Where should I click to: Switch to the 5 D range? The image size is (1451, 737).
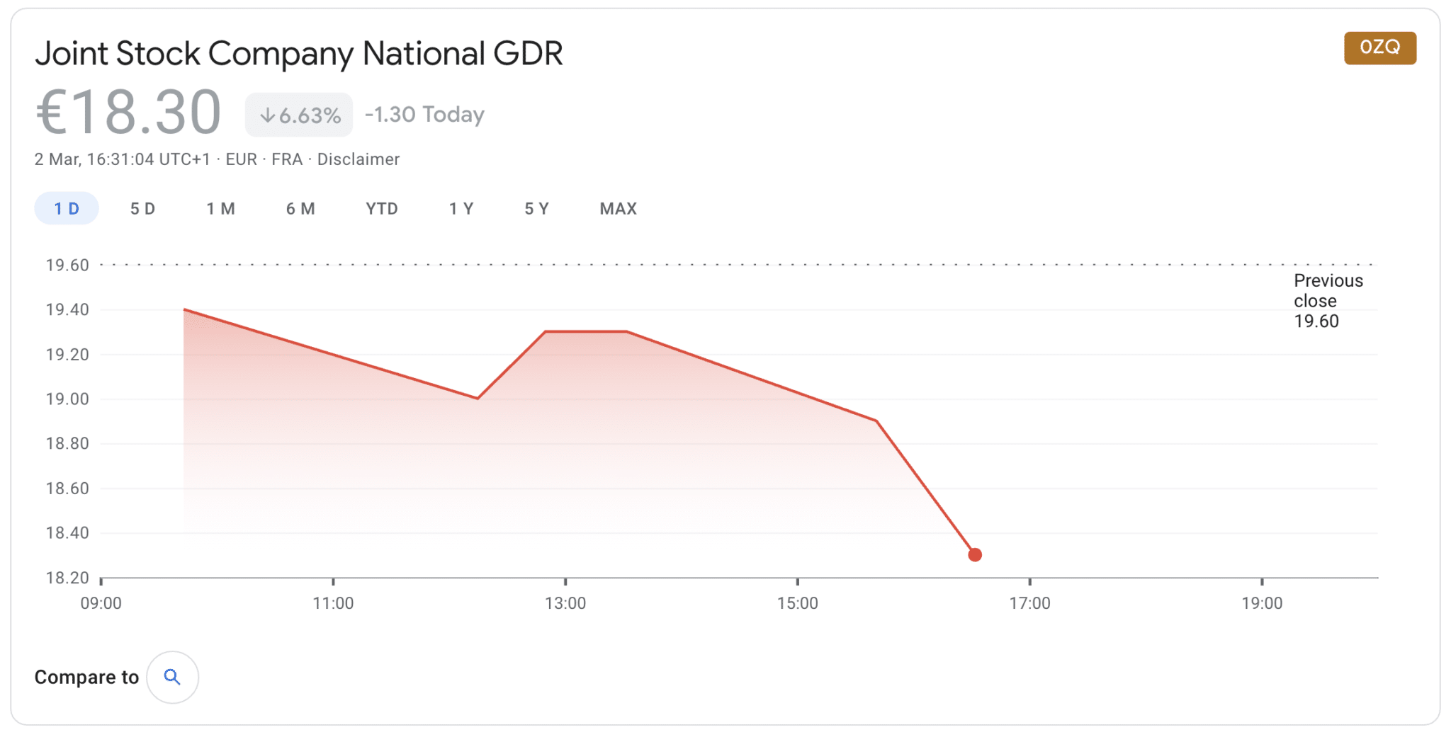tap(142, 209)
